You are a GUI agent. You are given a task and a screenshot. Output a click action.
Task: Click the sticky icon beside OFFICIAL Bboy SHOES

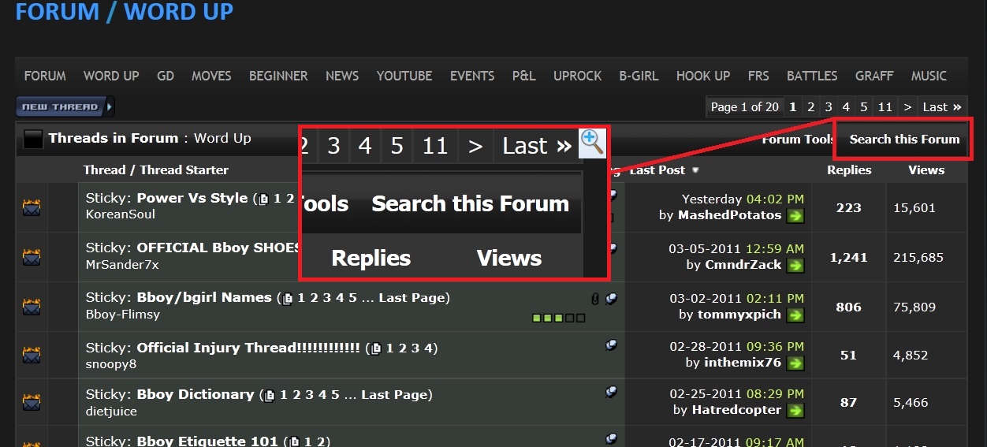[32, 257]
